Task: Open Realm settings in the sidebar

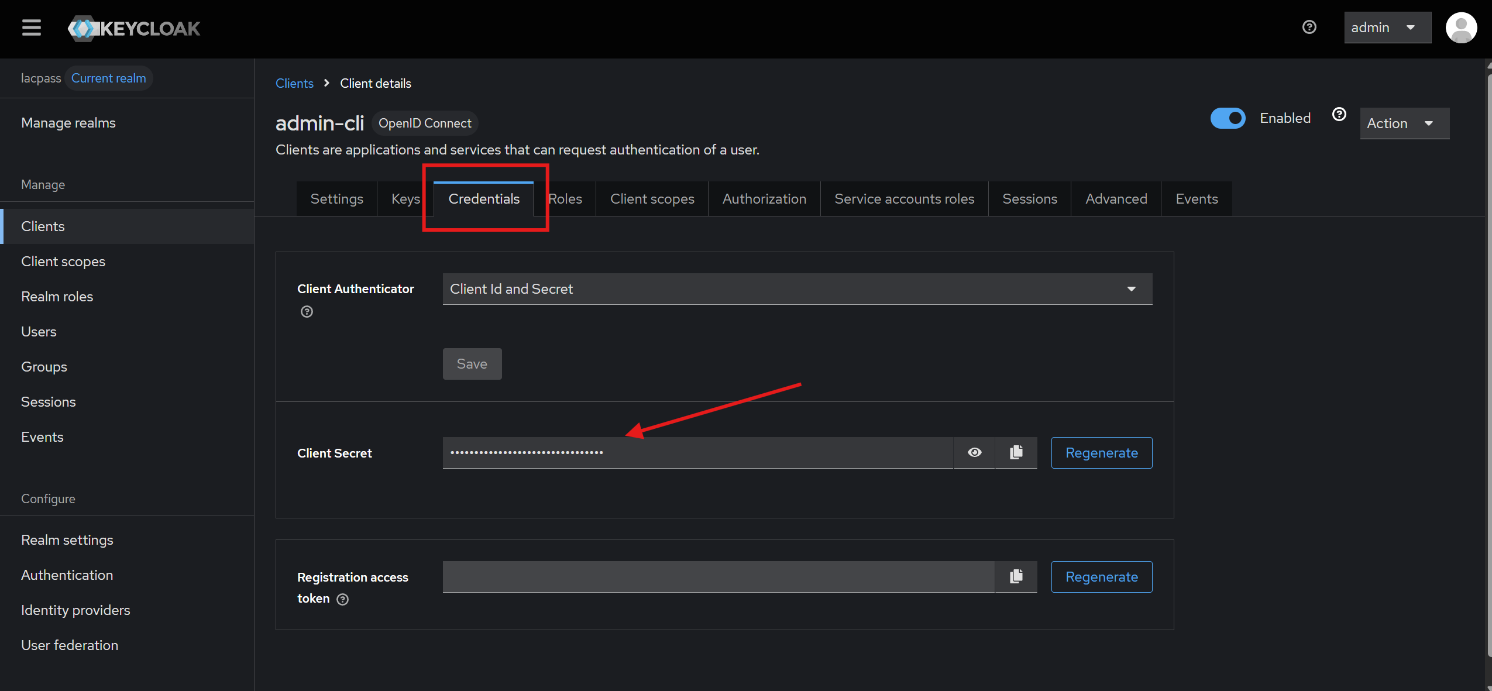Action: pyautogui.click(x=127, y=540)
